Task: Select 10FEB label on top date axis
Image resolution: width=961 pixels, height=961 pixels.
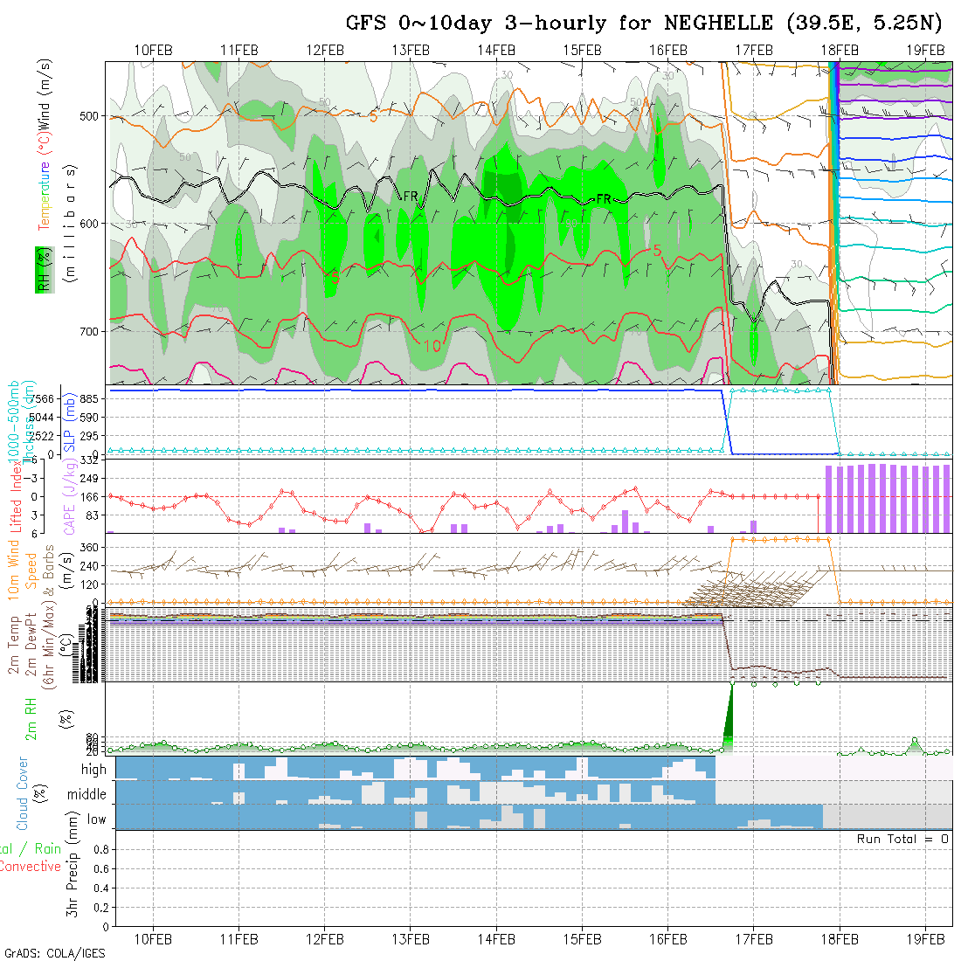Action: pos(153,51)
